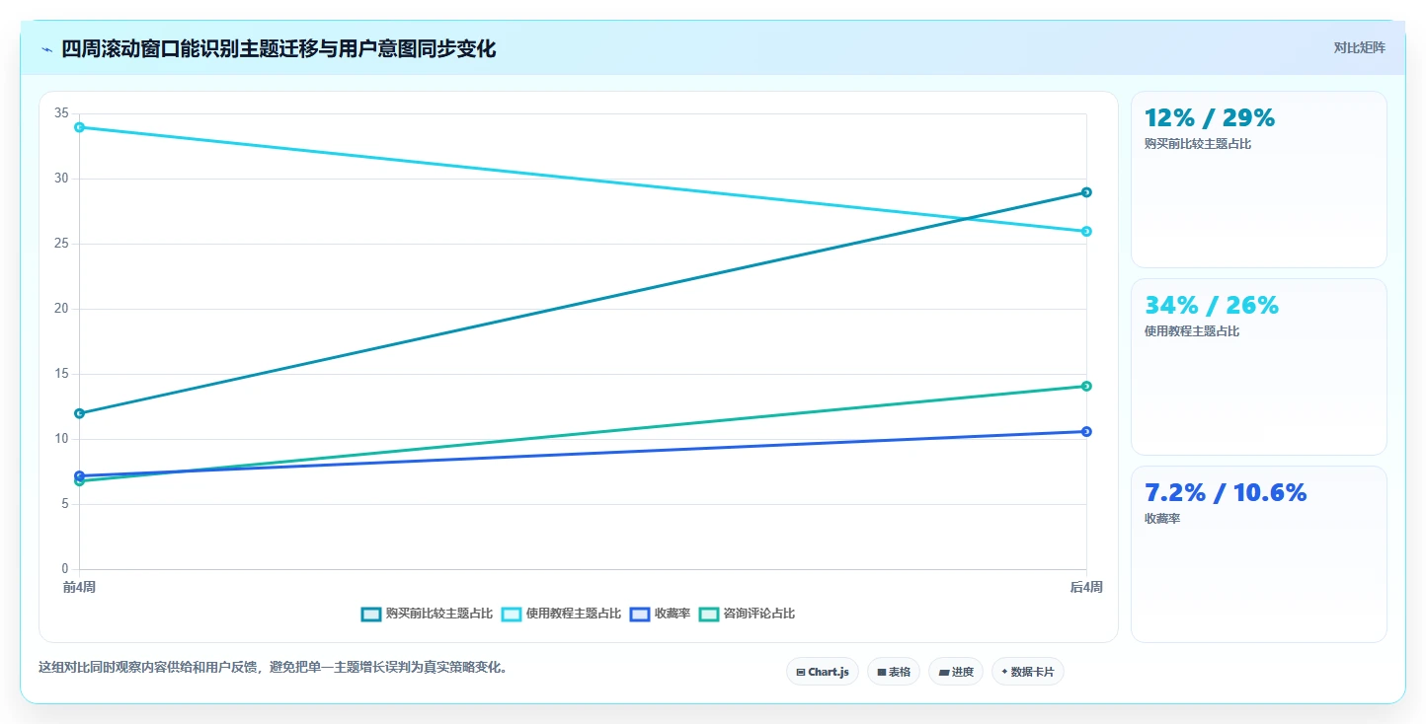Select the Chart.js tag chip

(823, 672)
